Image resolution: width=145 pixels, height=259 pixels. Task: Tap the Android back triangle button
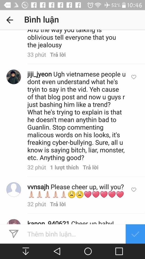[57, 251]
